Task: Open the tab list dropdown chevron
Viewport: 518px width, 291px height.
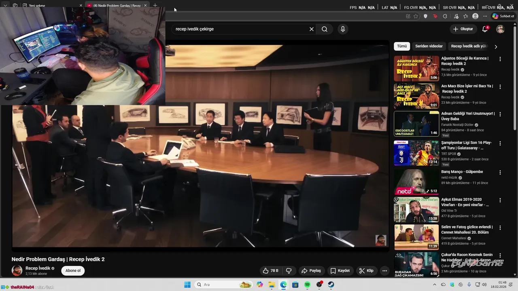Action: pos(5,6)
